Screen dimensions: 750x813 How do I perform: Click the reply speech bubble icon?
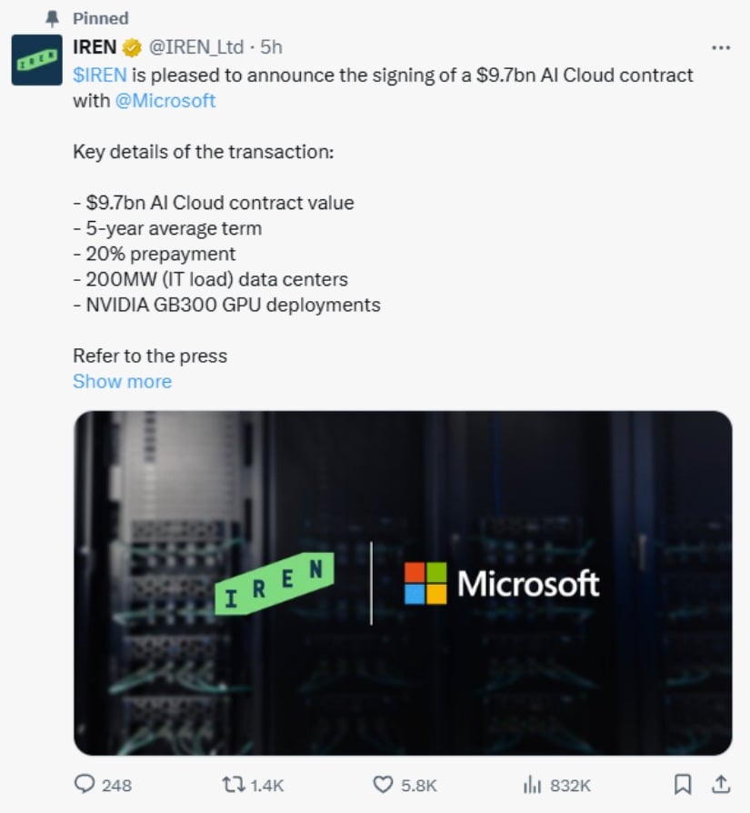coord(84,784)
